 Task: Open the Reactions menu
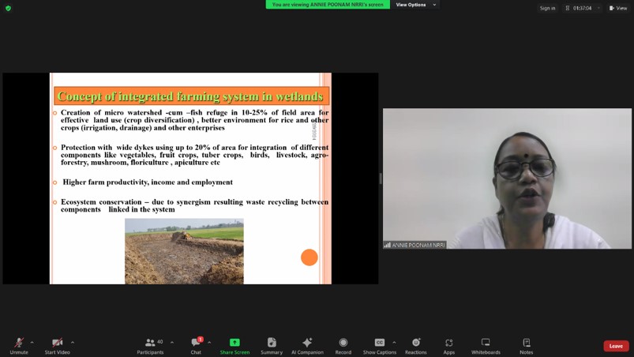click(415, 344)
